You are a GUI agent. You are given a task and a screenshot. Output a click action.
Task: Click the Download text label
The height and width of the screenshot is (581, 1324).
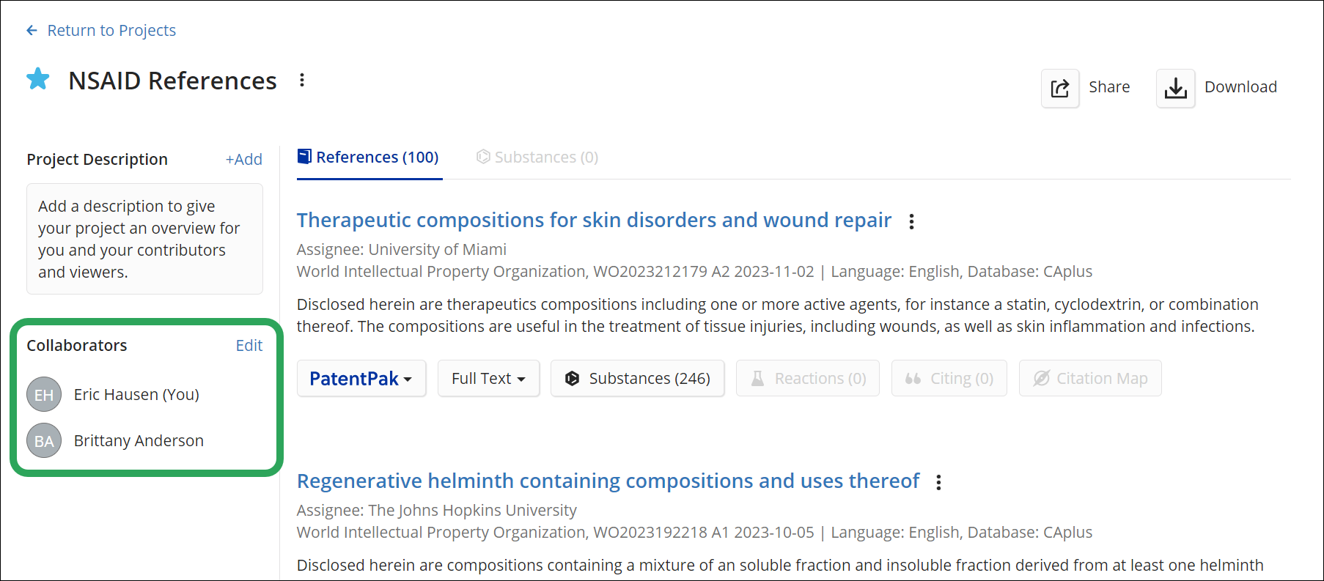coord(1240,86)
